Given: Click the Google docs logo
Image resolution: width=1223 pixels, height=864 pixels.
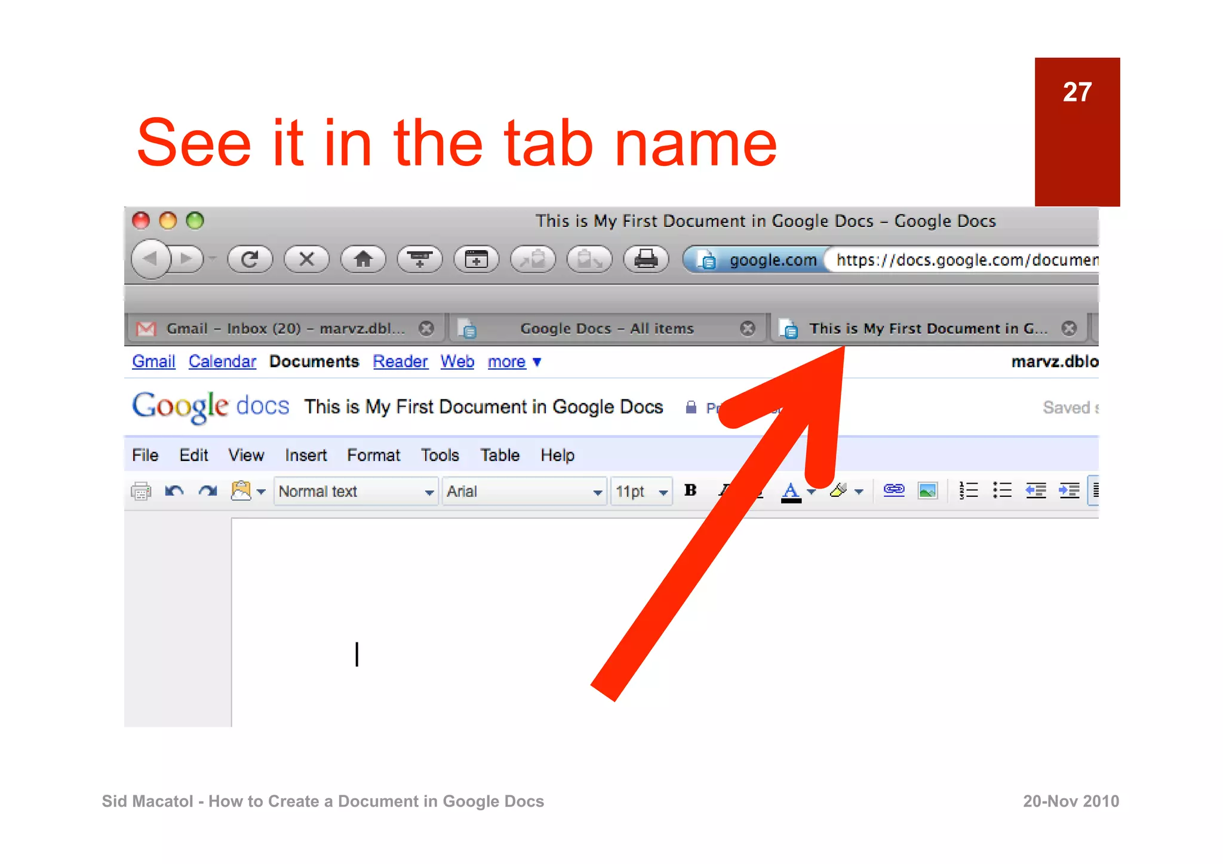Looking at the screenshot, I should click(210, 407).
